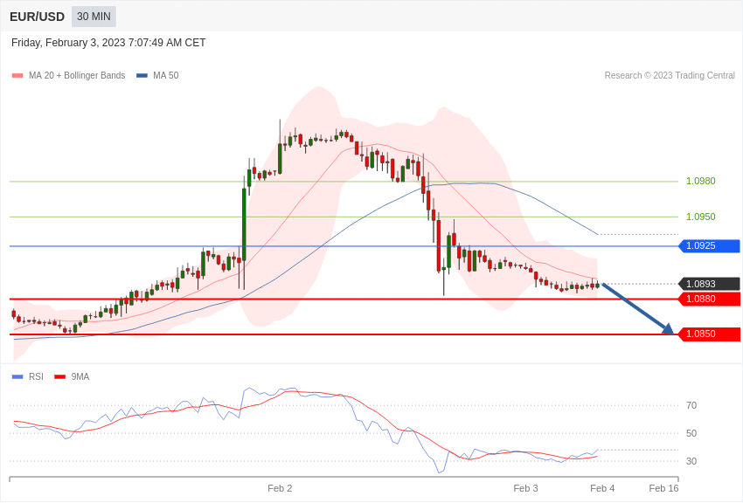Screen dimensions: 743x503
Task: Click the 1.0980 resistance level label
Action: pyautogui.click(x=701, y=182)
